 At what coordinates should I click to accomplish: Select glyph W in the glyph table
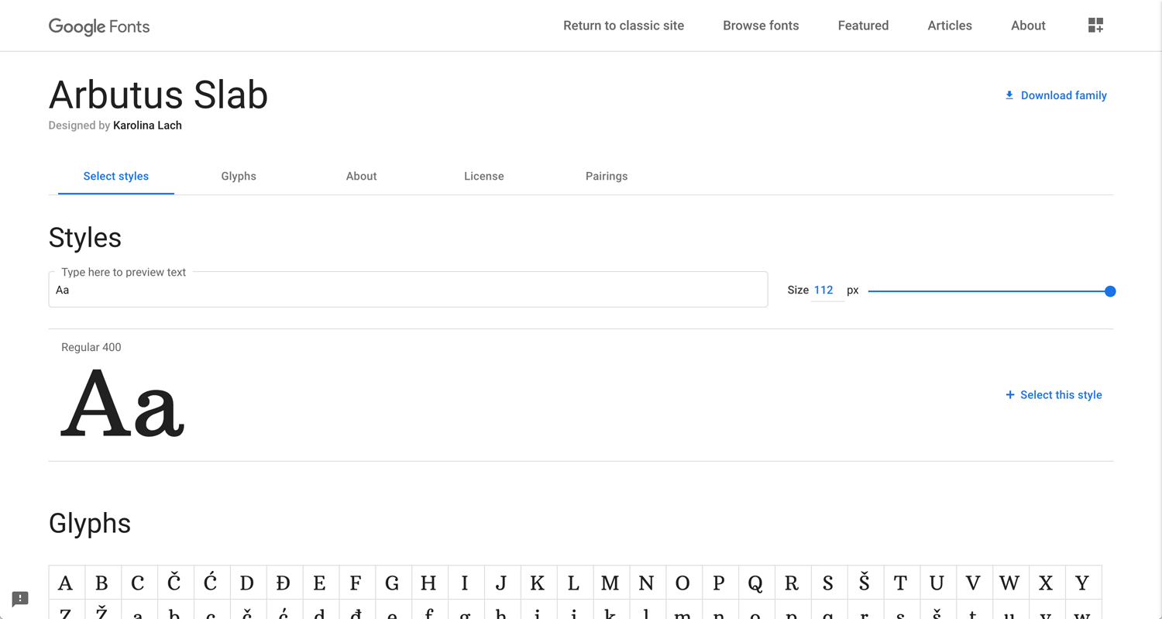pos(1011,583)
